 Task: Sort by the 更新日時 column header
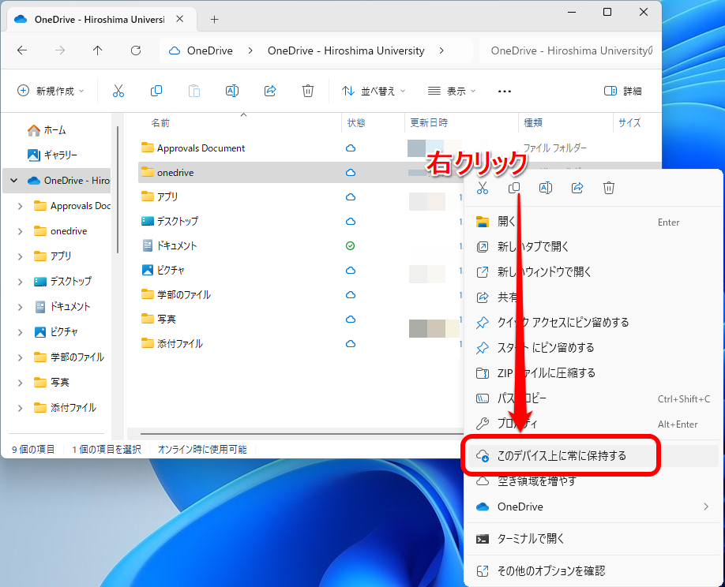pyautogui.click(x=429, y=123)
